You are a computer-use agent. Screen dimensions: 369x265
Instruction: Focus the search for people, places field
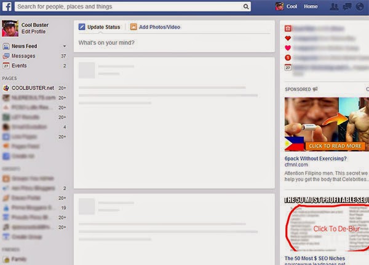(133, 7)
